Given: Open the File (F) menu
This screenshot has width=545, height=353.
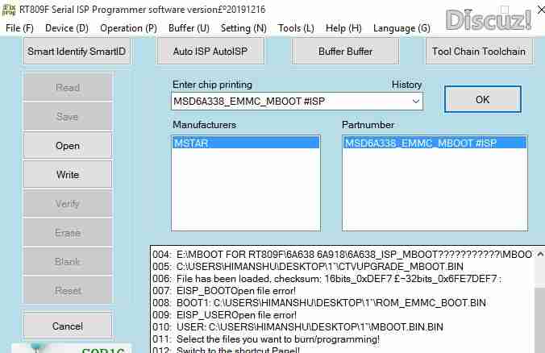Looking at the screenshot, I should coord(19,27).
